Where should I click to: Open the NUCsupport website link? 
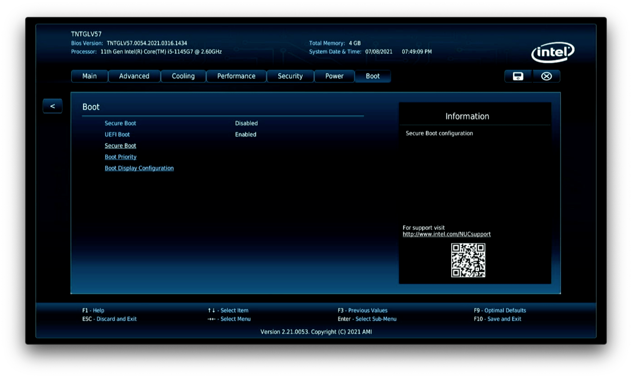(446, 234)
